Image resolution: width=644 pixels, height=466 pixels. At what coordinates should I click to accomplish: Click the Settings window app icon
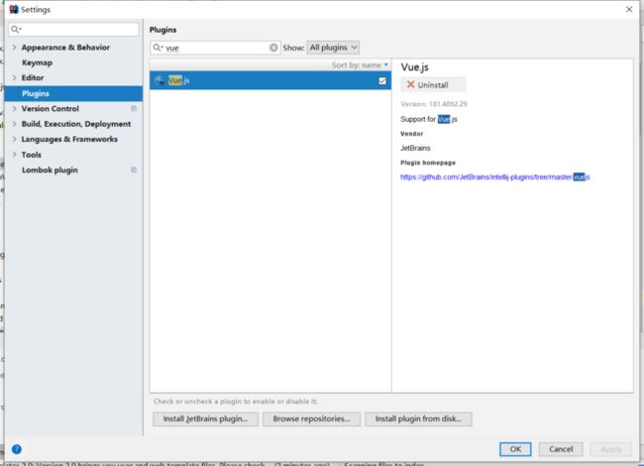coord(14,9)
